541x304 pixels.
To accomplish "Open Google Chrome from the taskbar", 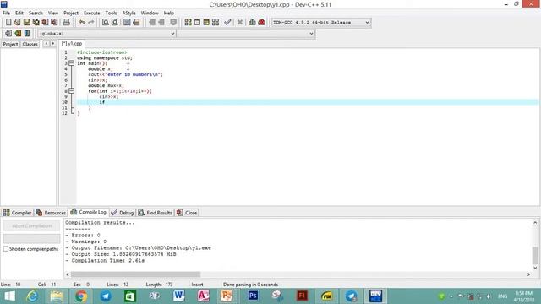I will pos(81,296).
